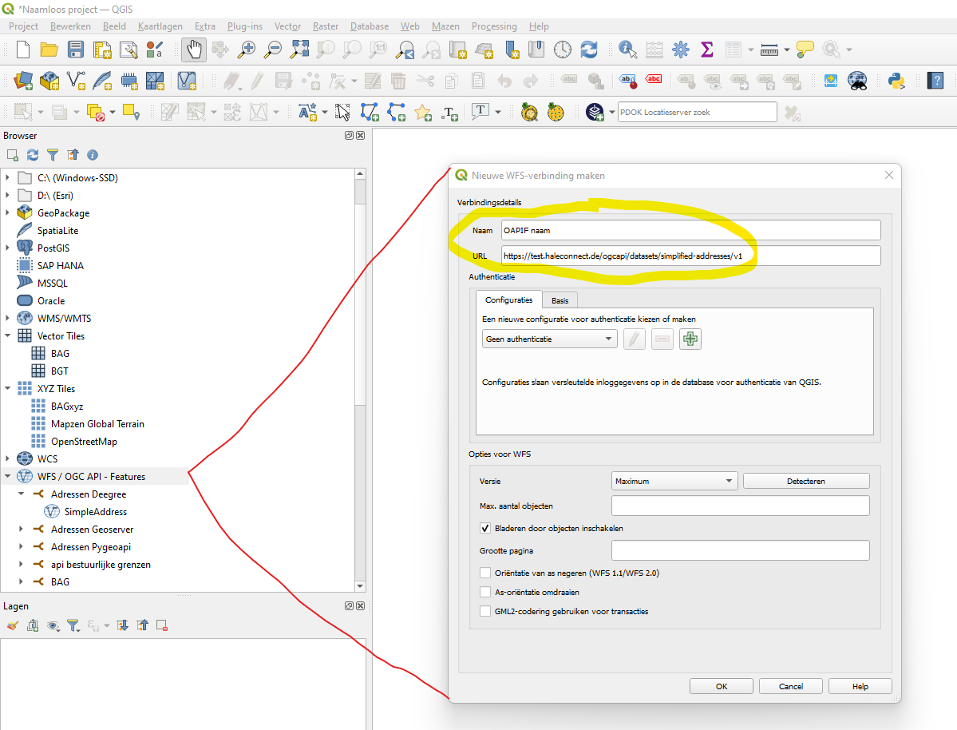Click green plus to add authentication configuration
The width and height of the screenshot is (957, 730).
[x=690, y=339]
